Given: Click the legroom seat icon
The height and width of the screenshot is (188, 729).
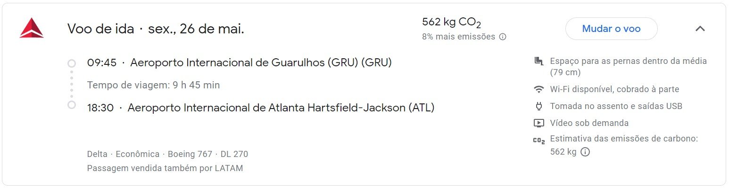Looking at the screenshot, I should (538, 61).
